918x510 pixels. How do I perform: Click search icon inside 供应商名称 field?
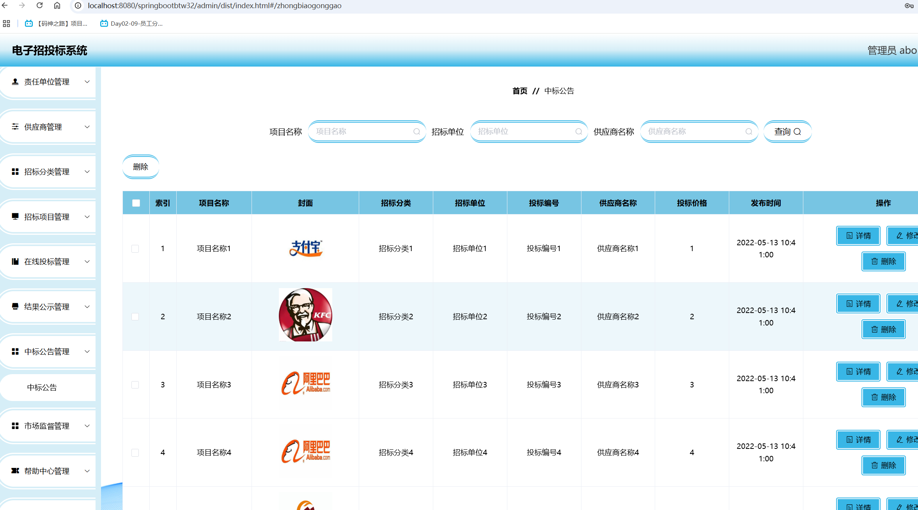pos(749,132)
